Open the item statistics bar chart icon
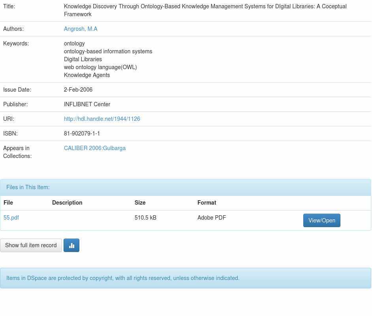The image size is (372, 316). (x=71, y=245)
